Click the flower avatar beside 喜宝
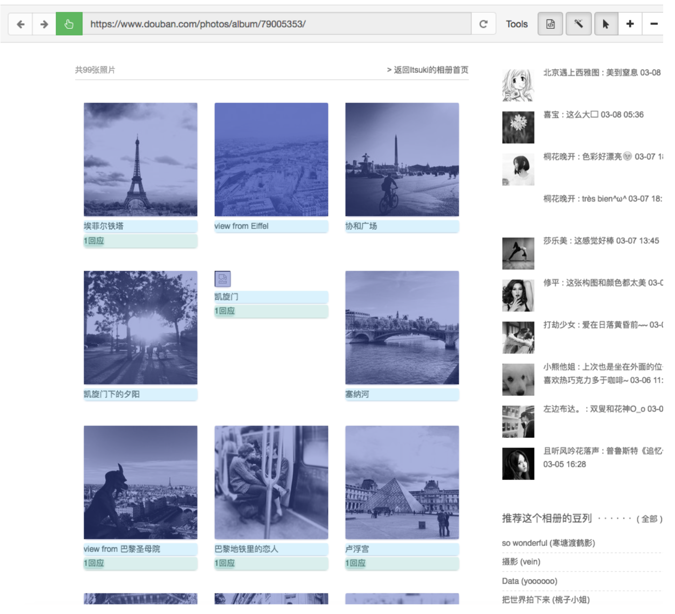The width and height of the screenshot is (675, 614). pos(518,127)
